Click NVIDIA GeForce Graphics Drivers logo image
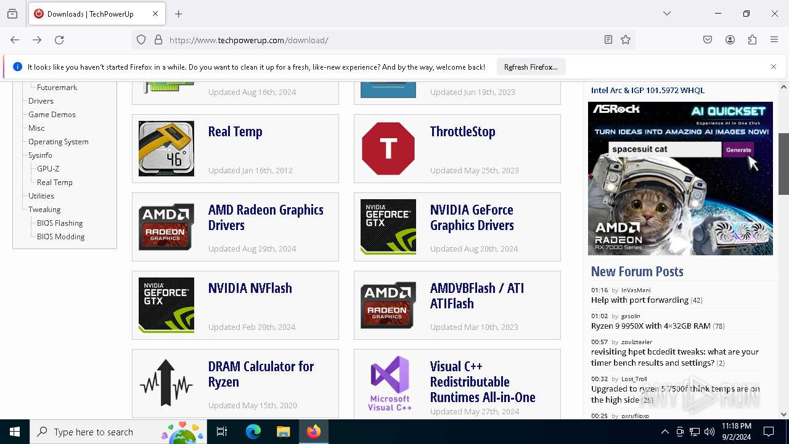Image resolution: width=789 pixels, height=444 pixels. click(388, 227)
